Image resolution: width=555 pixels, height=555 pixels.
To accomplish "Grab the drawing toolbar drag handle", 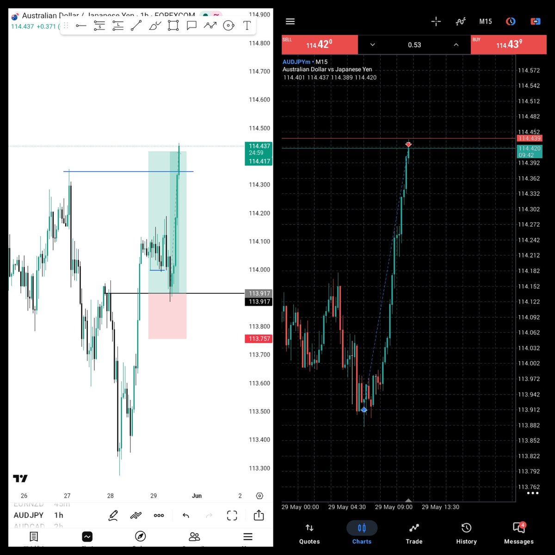I will coord(66,26).
